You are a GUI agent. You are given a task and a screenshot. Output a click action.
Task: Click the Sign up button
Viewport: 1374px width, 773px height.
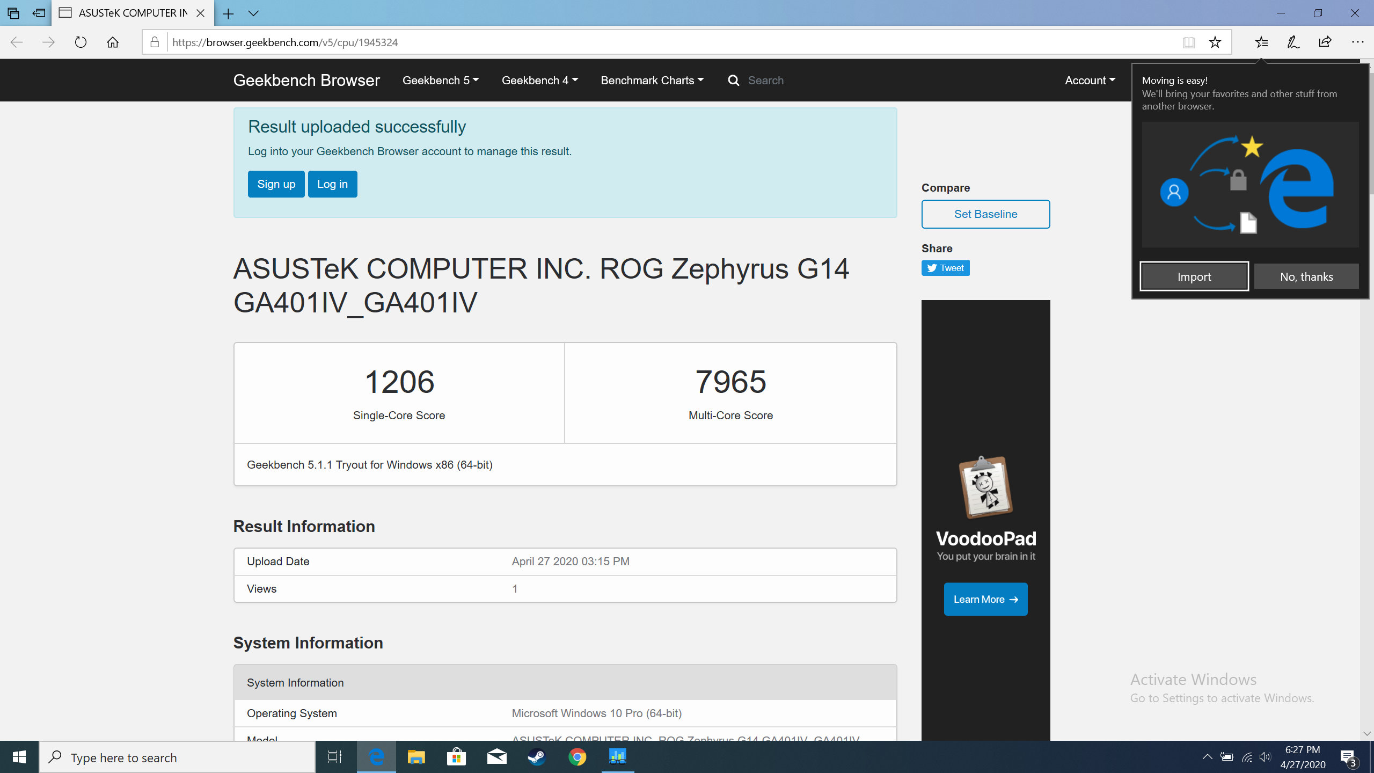click(x=276, y=184)
